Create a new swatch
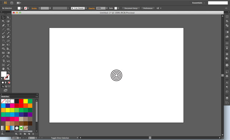Screen dimensions: 230x140 [x=29, y=134]
